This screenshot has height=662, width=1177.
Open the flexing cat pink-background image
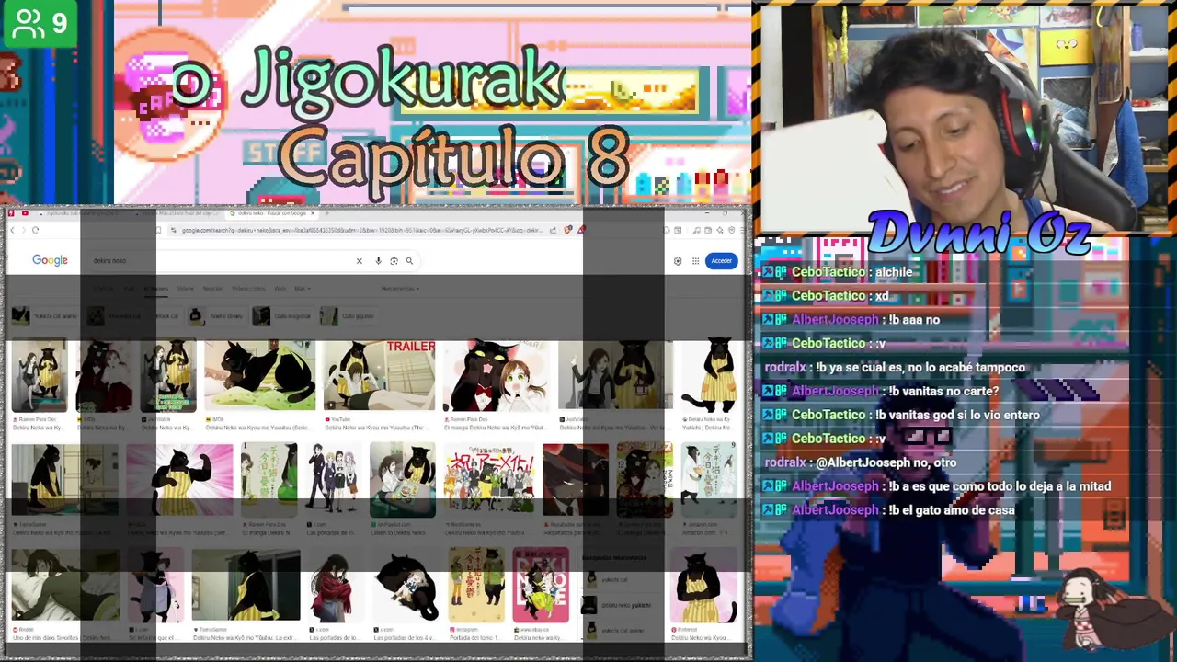[180, 480]
